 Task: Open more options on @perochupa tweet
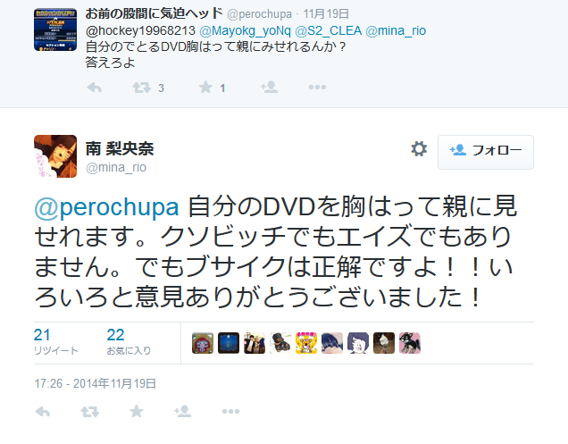317,87
